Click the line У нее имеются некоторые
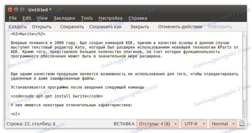 72,105
